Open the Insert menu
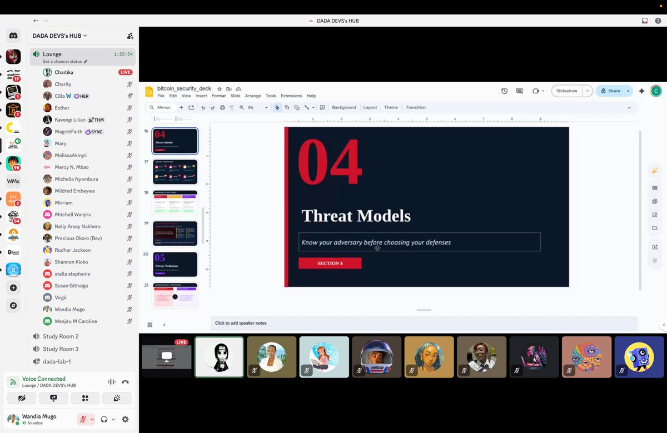 (201, 95)
